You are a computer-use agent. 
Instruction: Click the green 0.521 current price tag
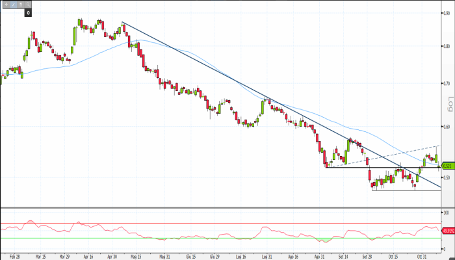[x=447, y=166]
